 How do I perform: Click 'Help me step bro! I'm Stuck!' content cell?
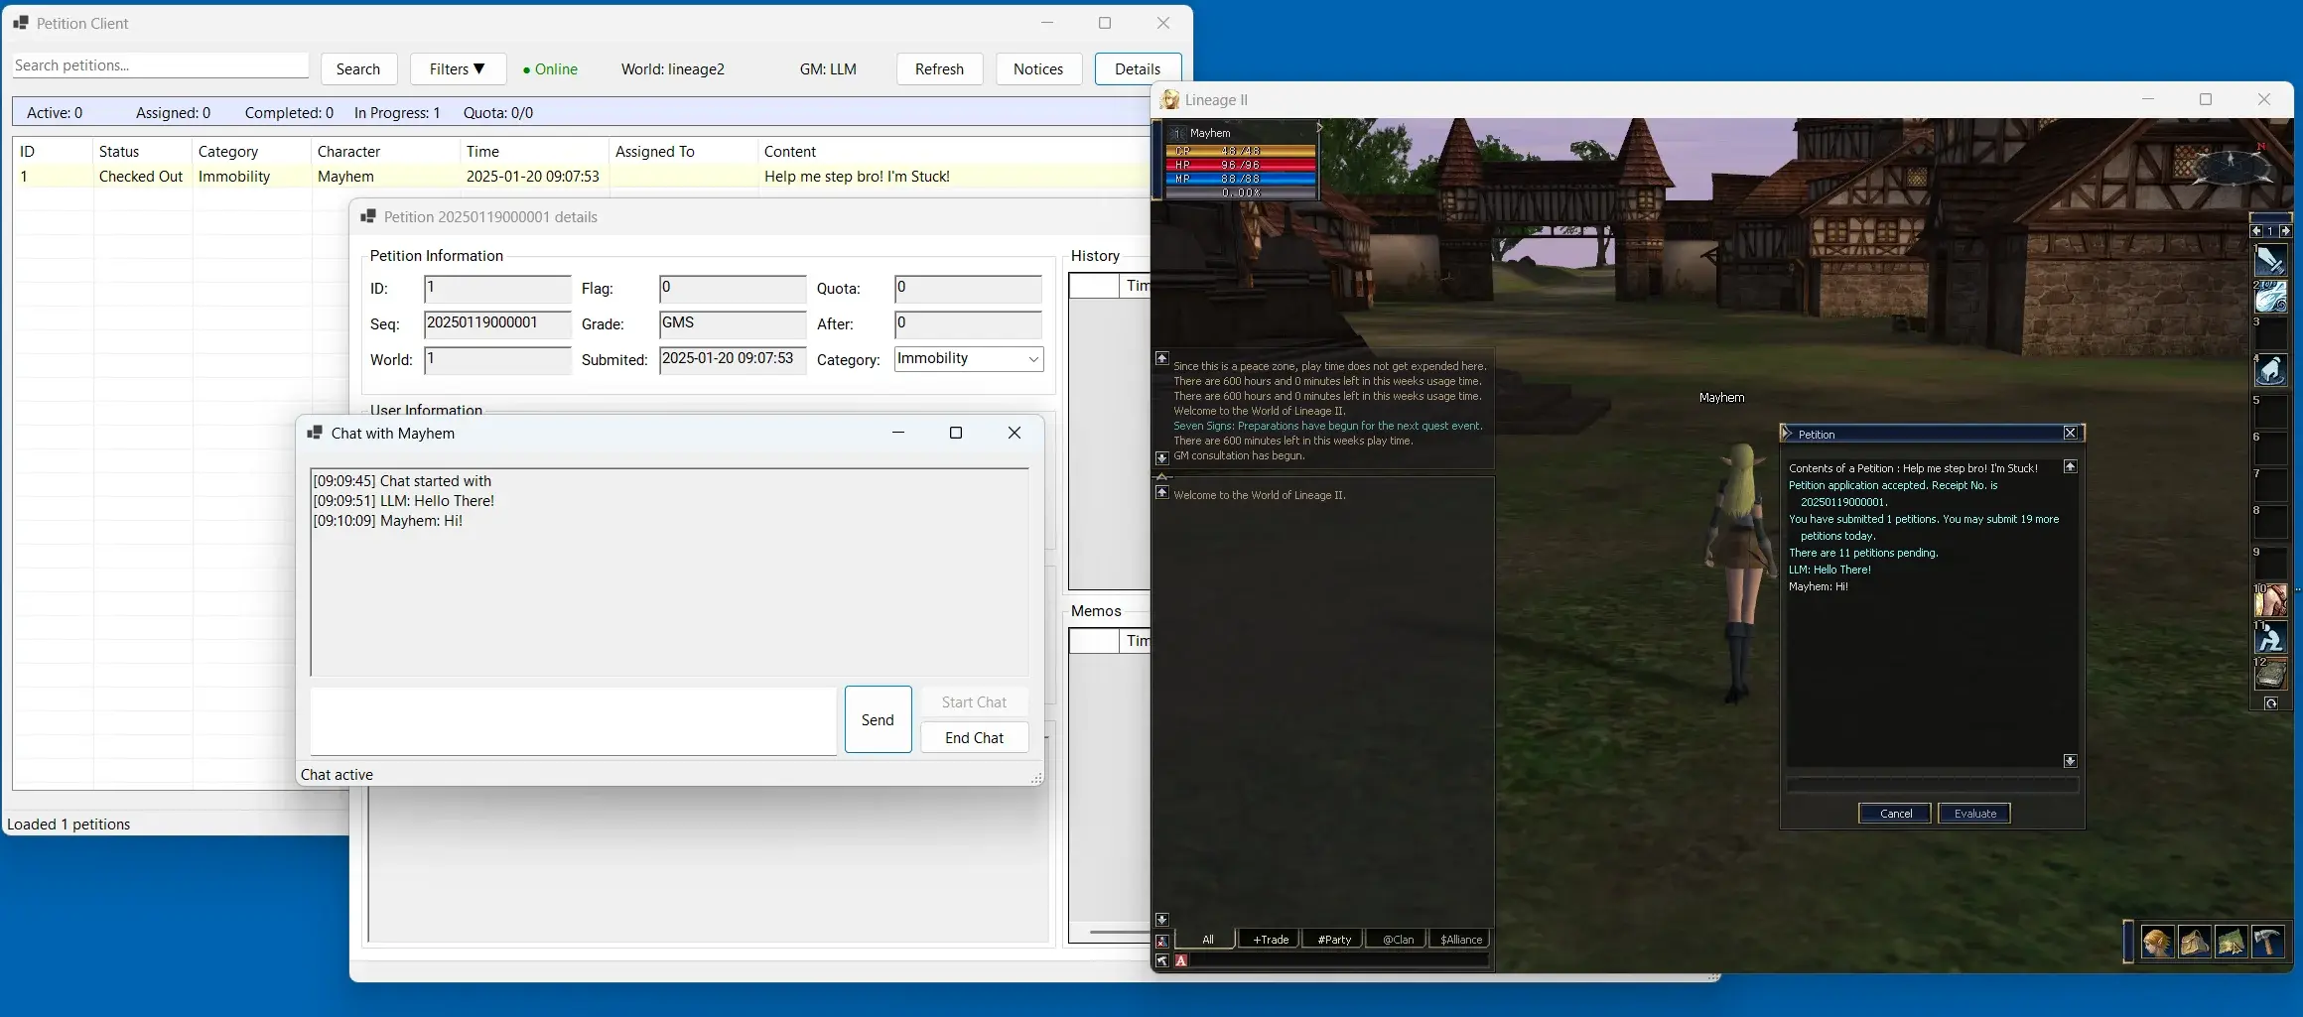click(x=857, y=177)
